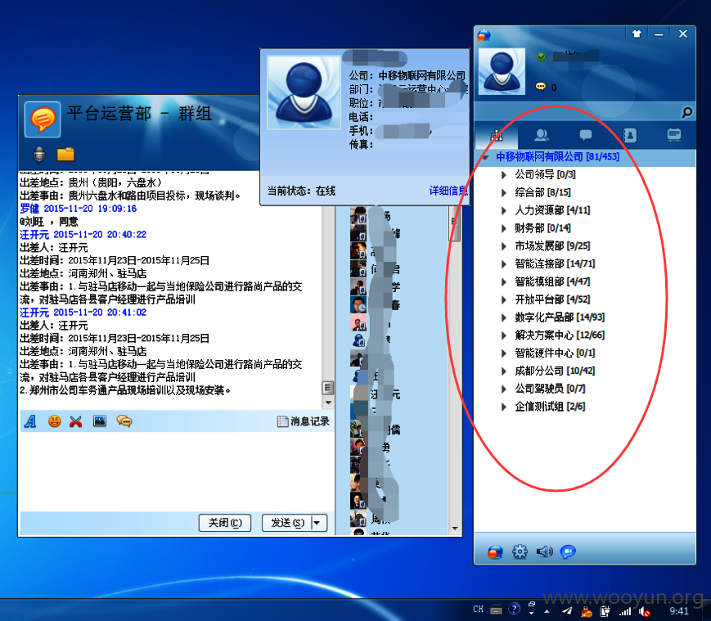
Task: Click the tray keyboard icon
Action: coord(496,610)
